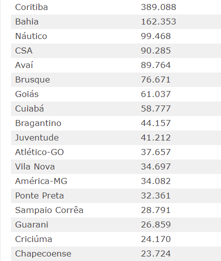This screenshot has width=221, height=261.
Task: Select the Goiás row
Action: click(x=116, y=94)
